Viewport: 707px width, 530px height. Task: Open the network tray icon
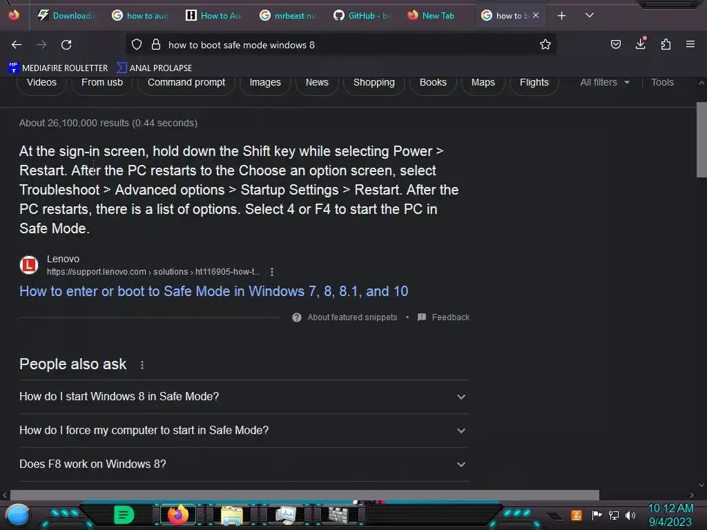[x=614, y=515]
